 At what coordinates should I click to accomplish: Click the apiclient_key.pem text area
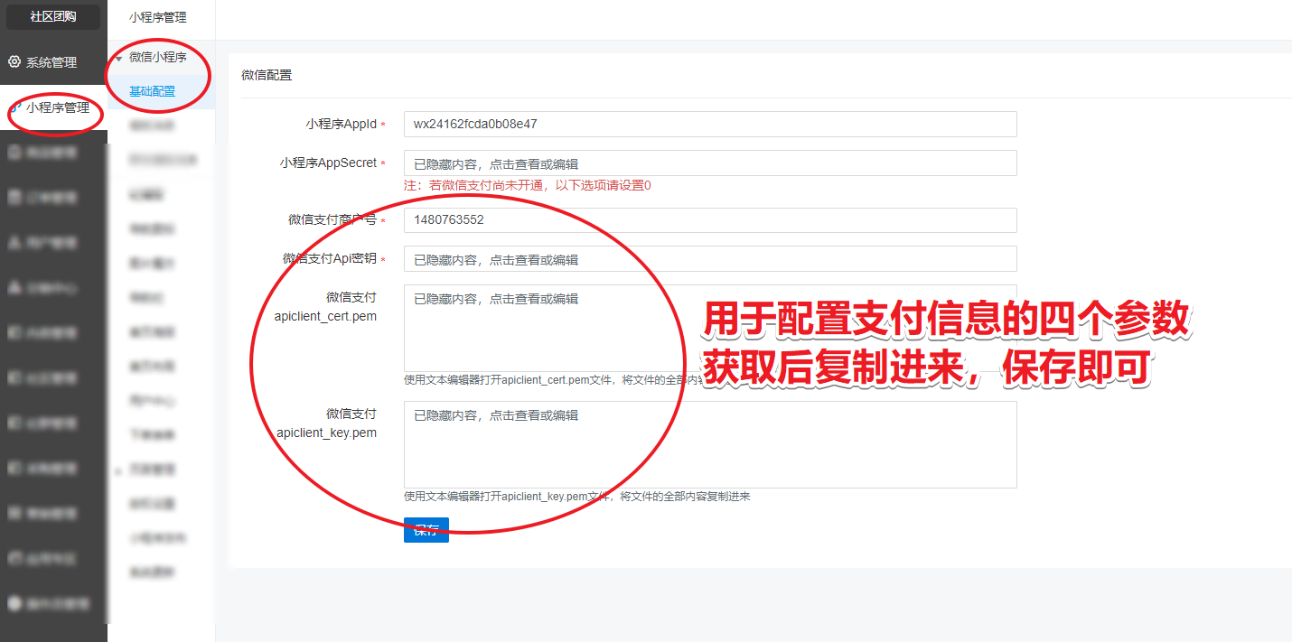tap(710, 445)
